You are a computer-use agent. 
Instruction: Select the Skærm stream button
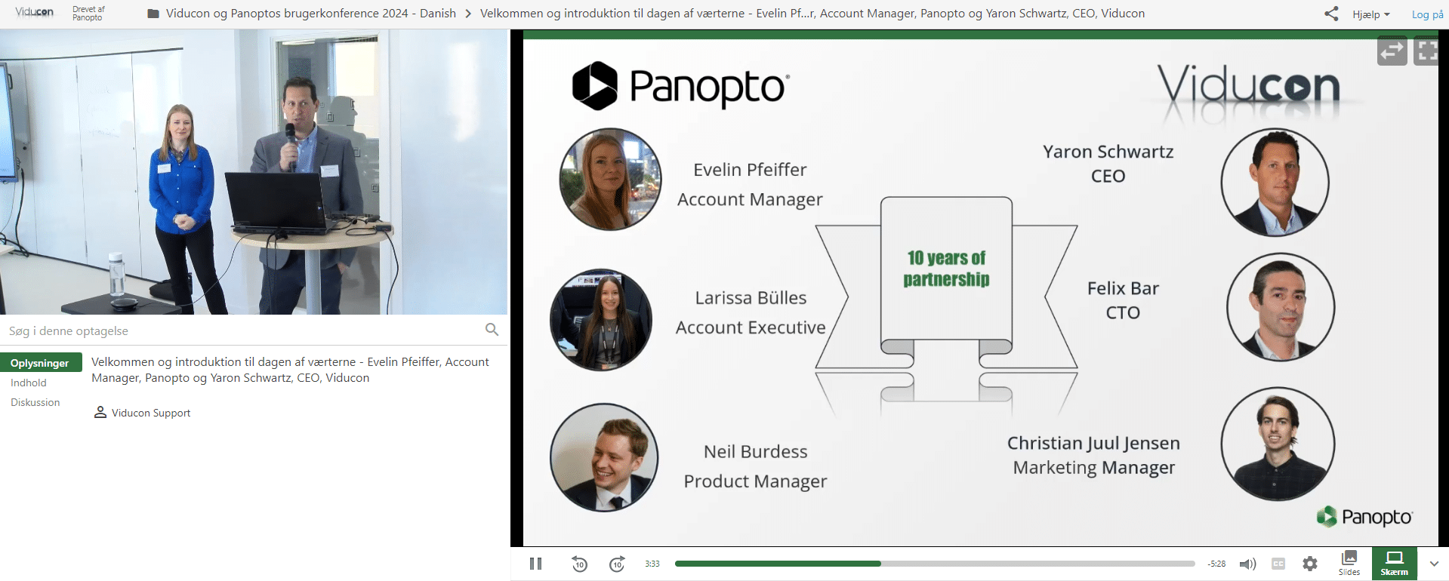(1395, 563)
